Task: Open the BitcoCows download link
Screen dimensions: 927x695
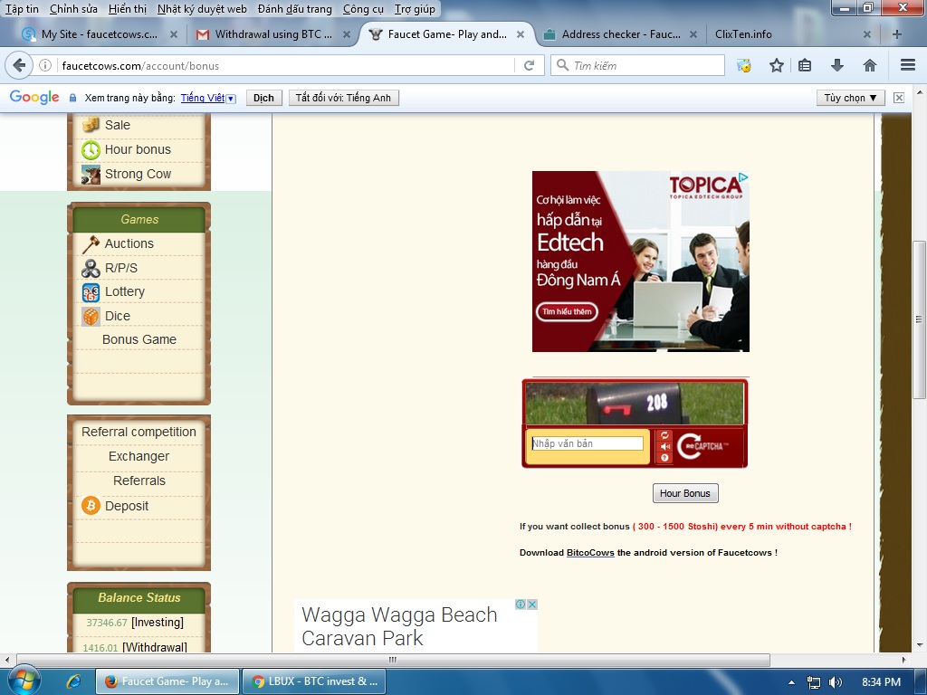Action: point(590,553)
